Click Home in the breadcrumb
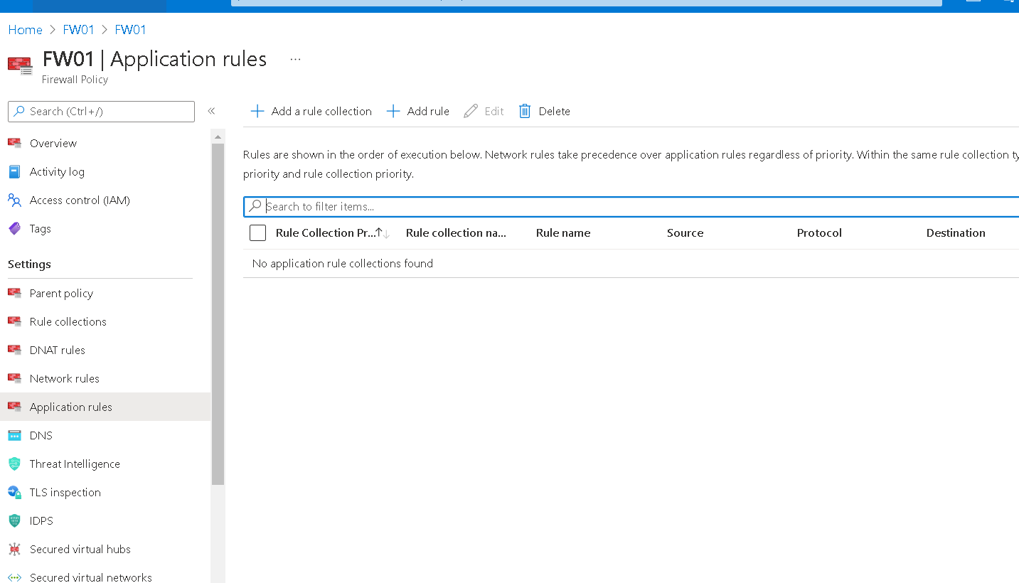Screen dimensions: 1019x583 pos(25,29)
